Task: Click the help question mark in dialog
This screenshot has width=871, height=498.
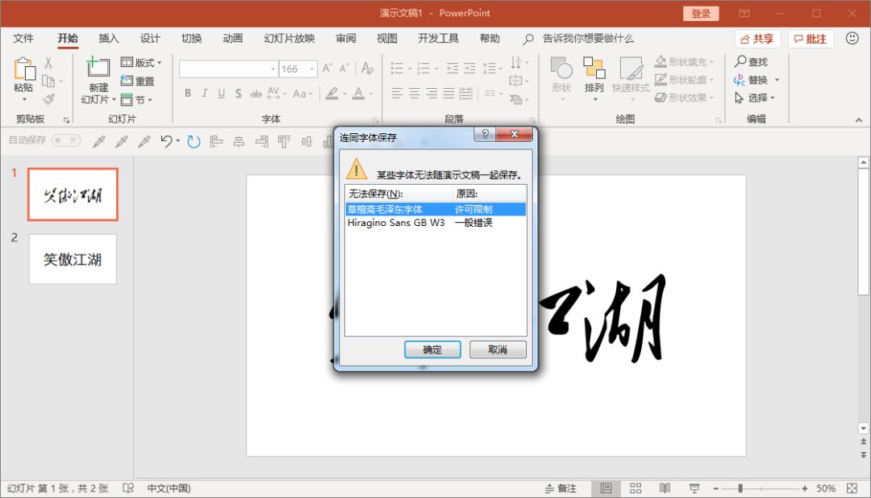Action: coord(485,134)
